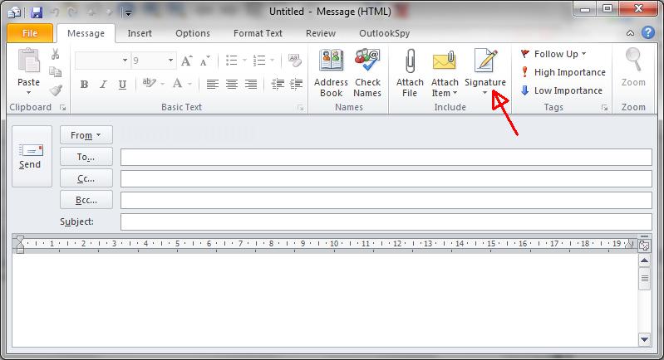Toggle bold formatting
664x360 pixels.
[84, 84]
